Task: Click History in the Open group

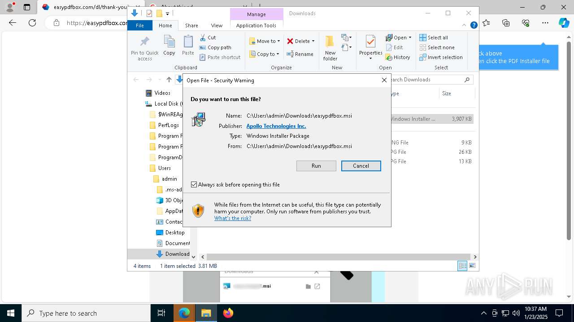Action: pyautogui.click(x=398, y=57)
